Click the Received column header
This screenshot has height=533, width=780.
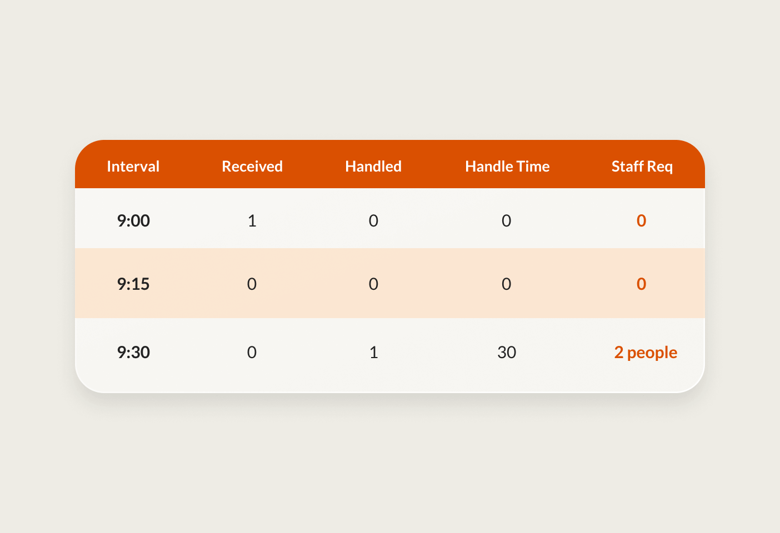tap(252, 166)
